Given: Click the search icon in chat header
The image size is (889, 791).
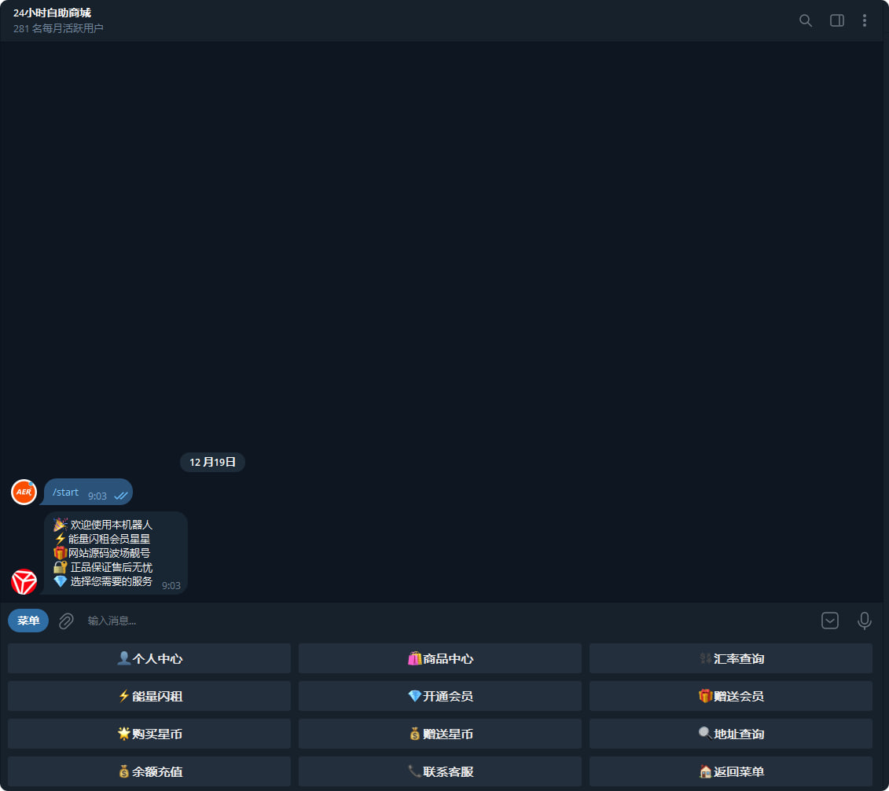Looking at the screenshot, I should point(805,20).
